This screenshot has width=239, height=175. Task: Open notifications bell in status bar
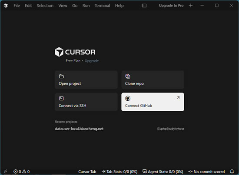pos(232,172)
